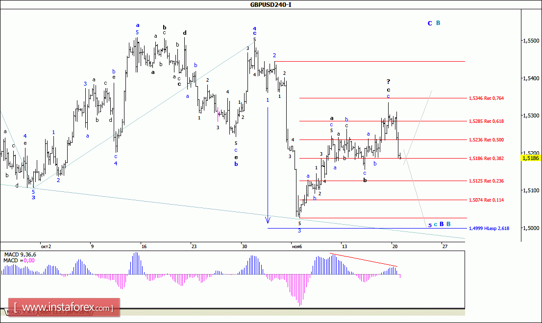542x323 pixels.
Task: Click the 1,5400 price on the axis
Action: coord(531,78)
